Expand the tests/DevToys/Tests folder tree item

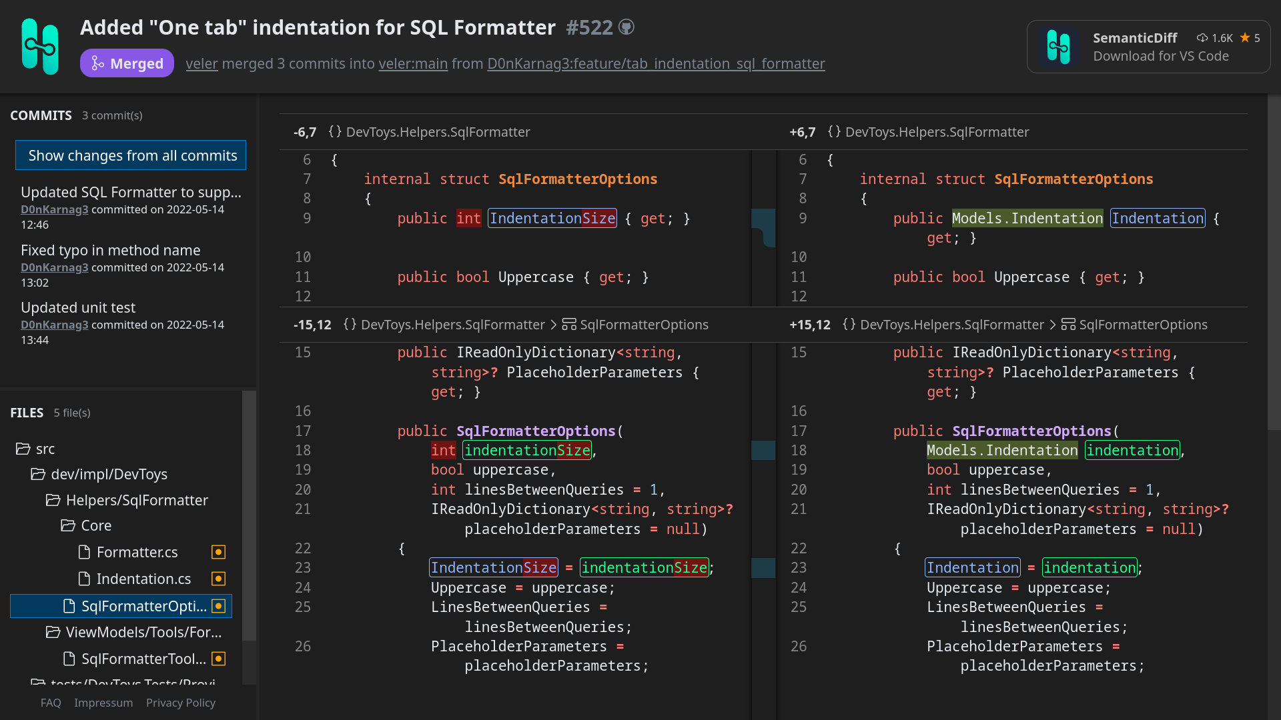(123, 686)
